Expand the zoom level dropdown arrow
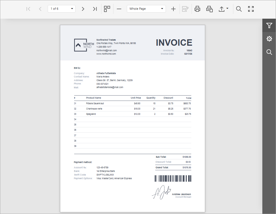Viewport: 276px width, 214px height. 162,9
